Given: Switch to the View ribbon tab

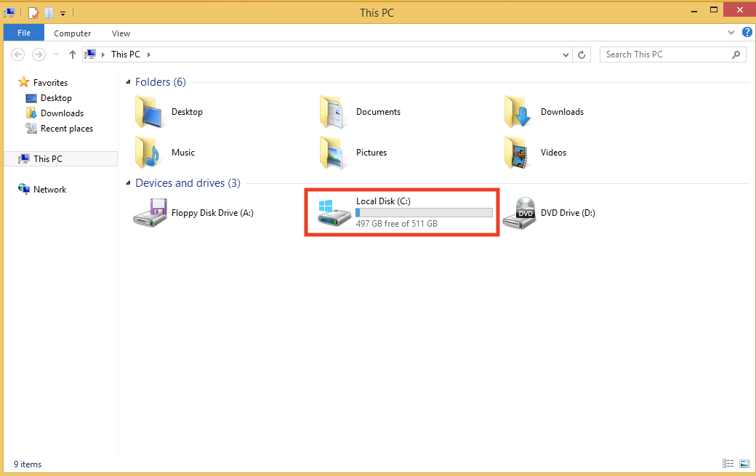Looking at the screenshot, I should pyautogui.click(x=121, y=33).
